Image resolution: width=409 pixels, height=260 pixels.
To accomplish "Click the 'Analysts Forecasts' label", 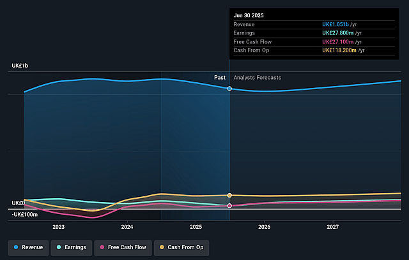I will click(x=258, y=78).
